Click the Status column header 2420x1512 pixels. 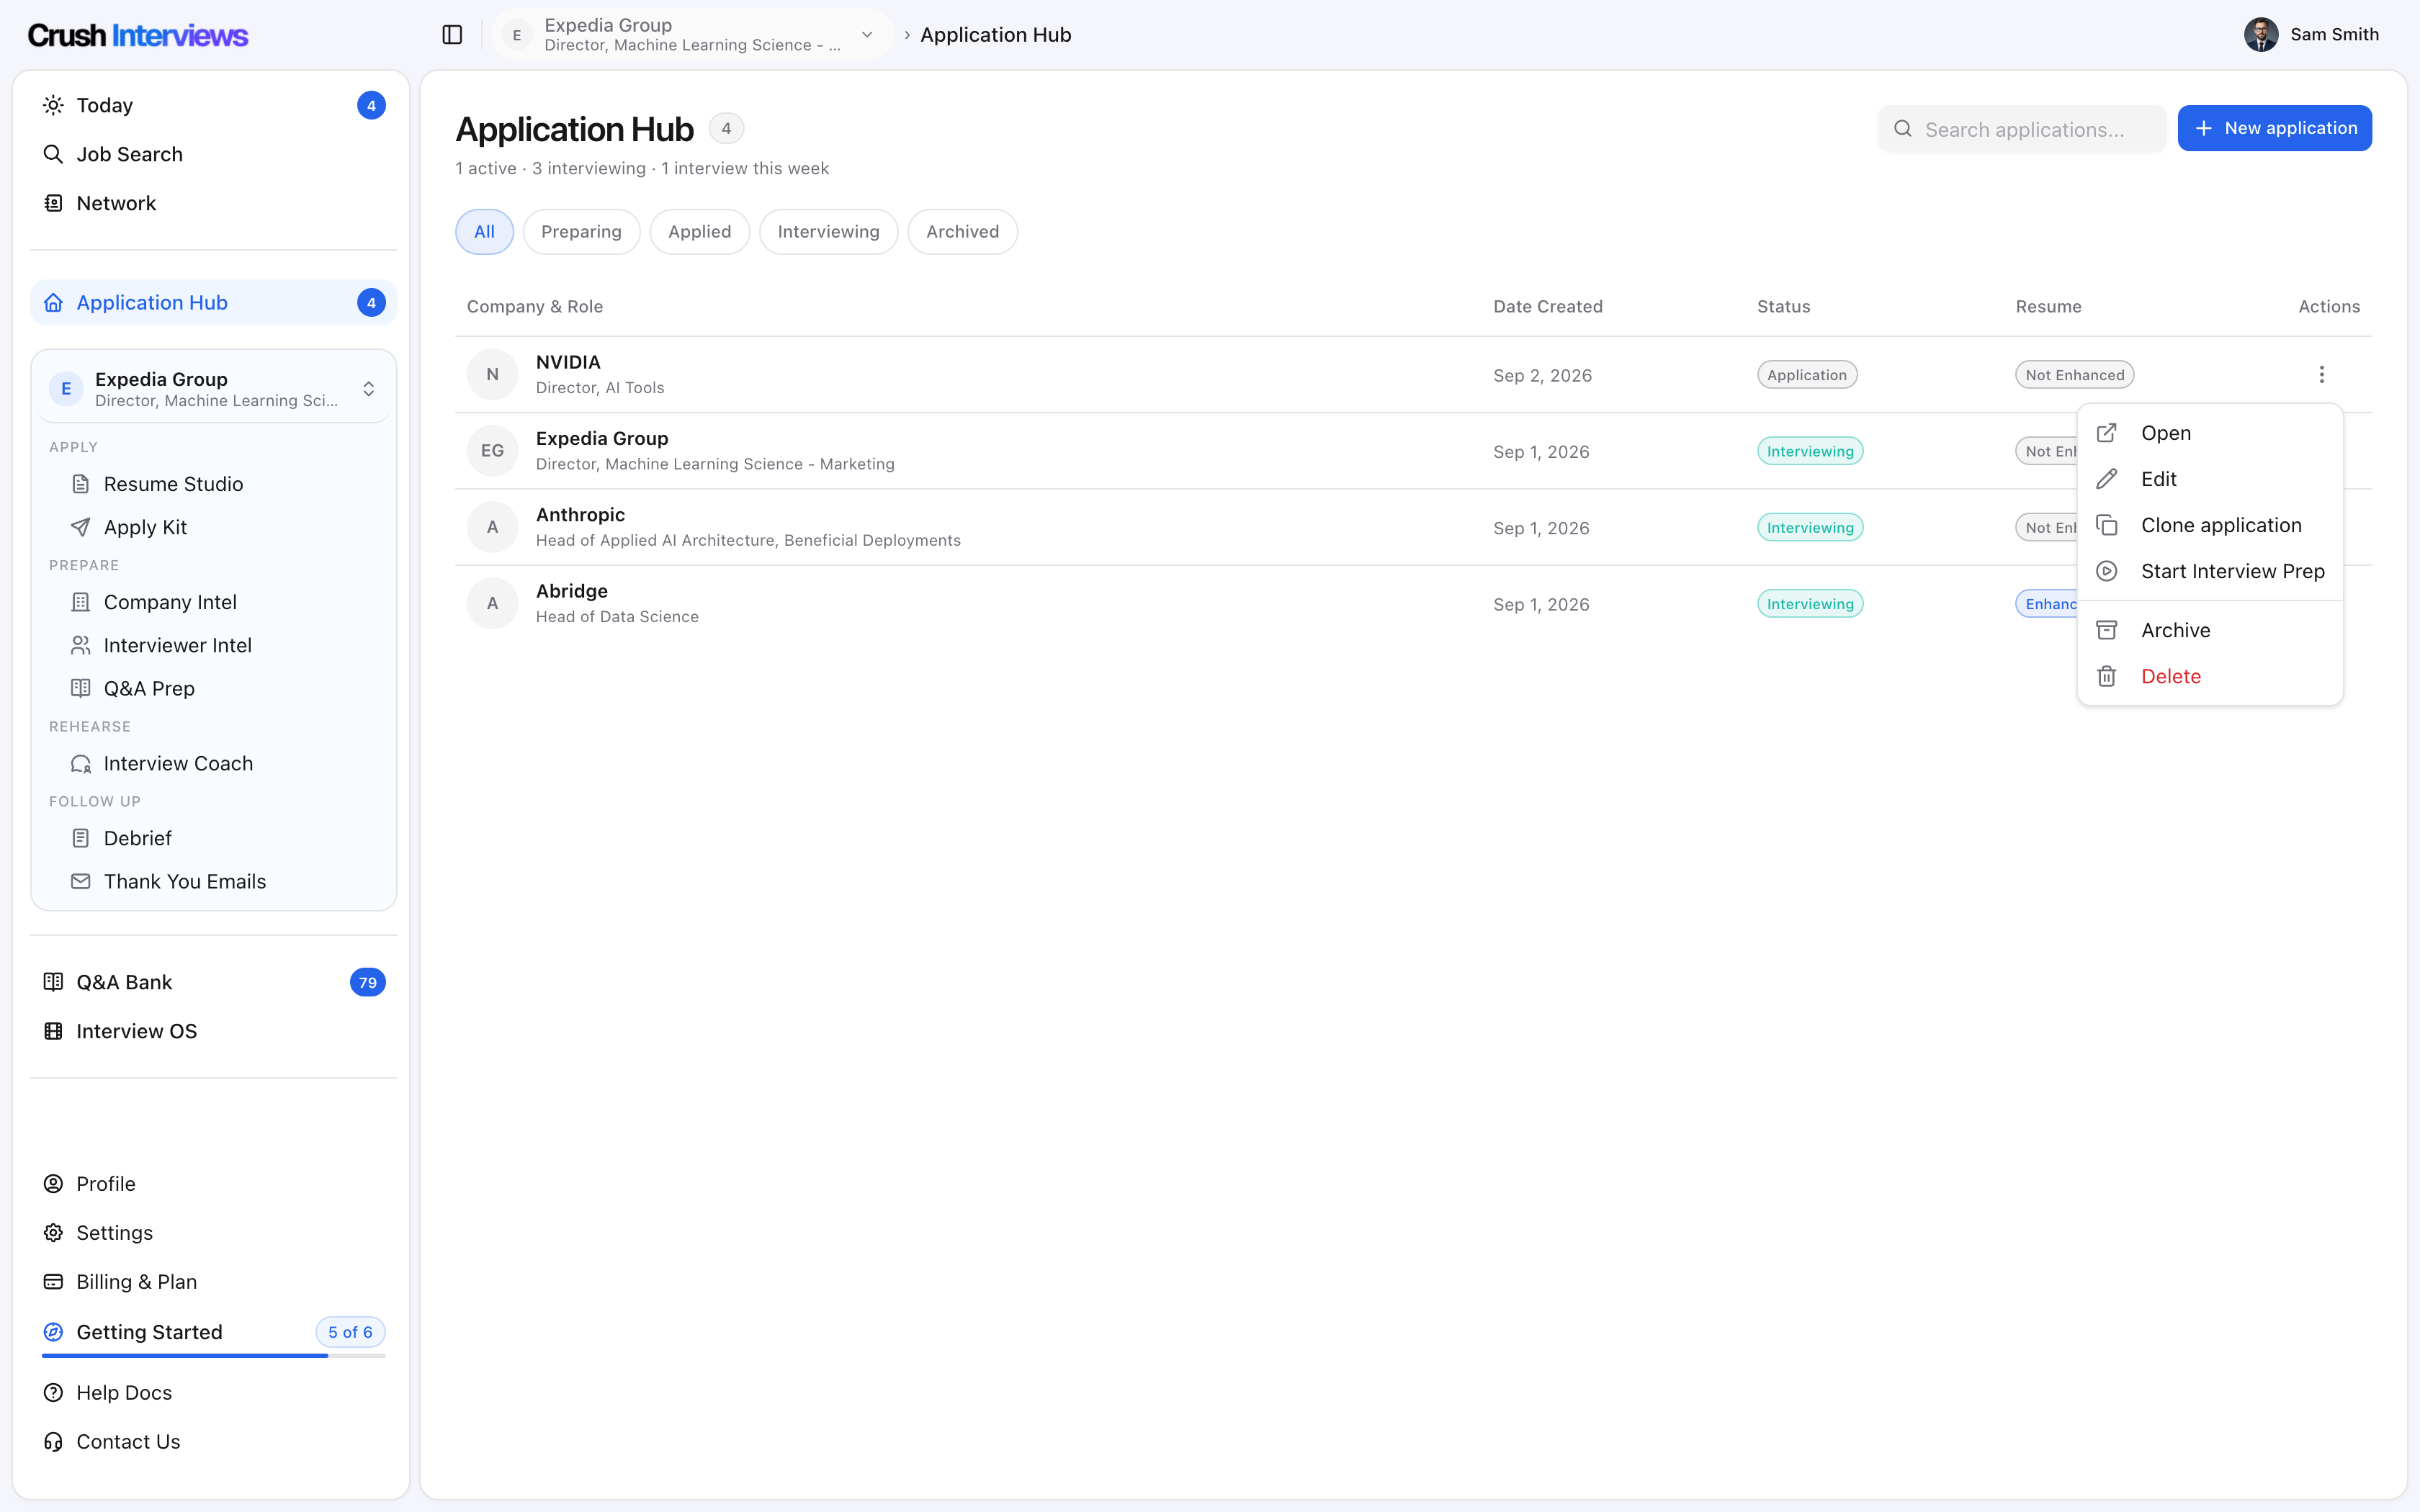[1784, 307]
